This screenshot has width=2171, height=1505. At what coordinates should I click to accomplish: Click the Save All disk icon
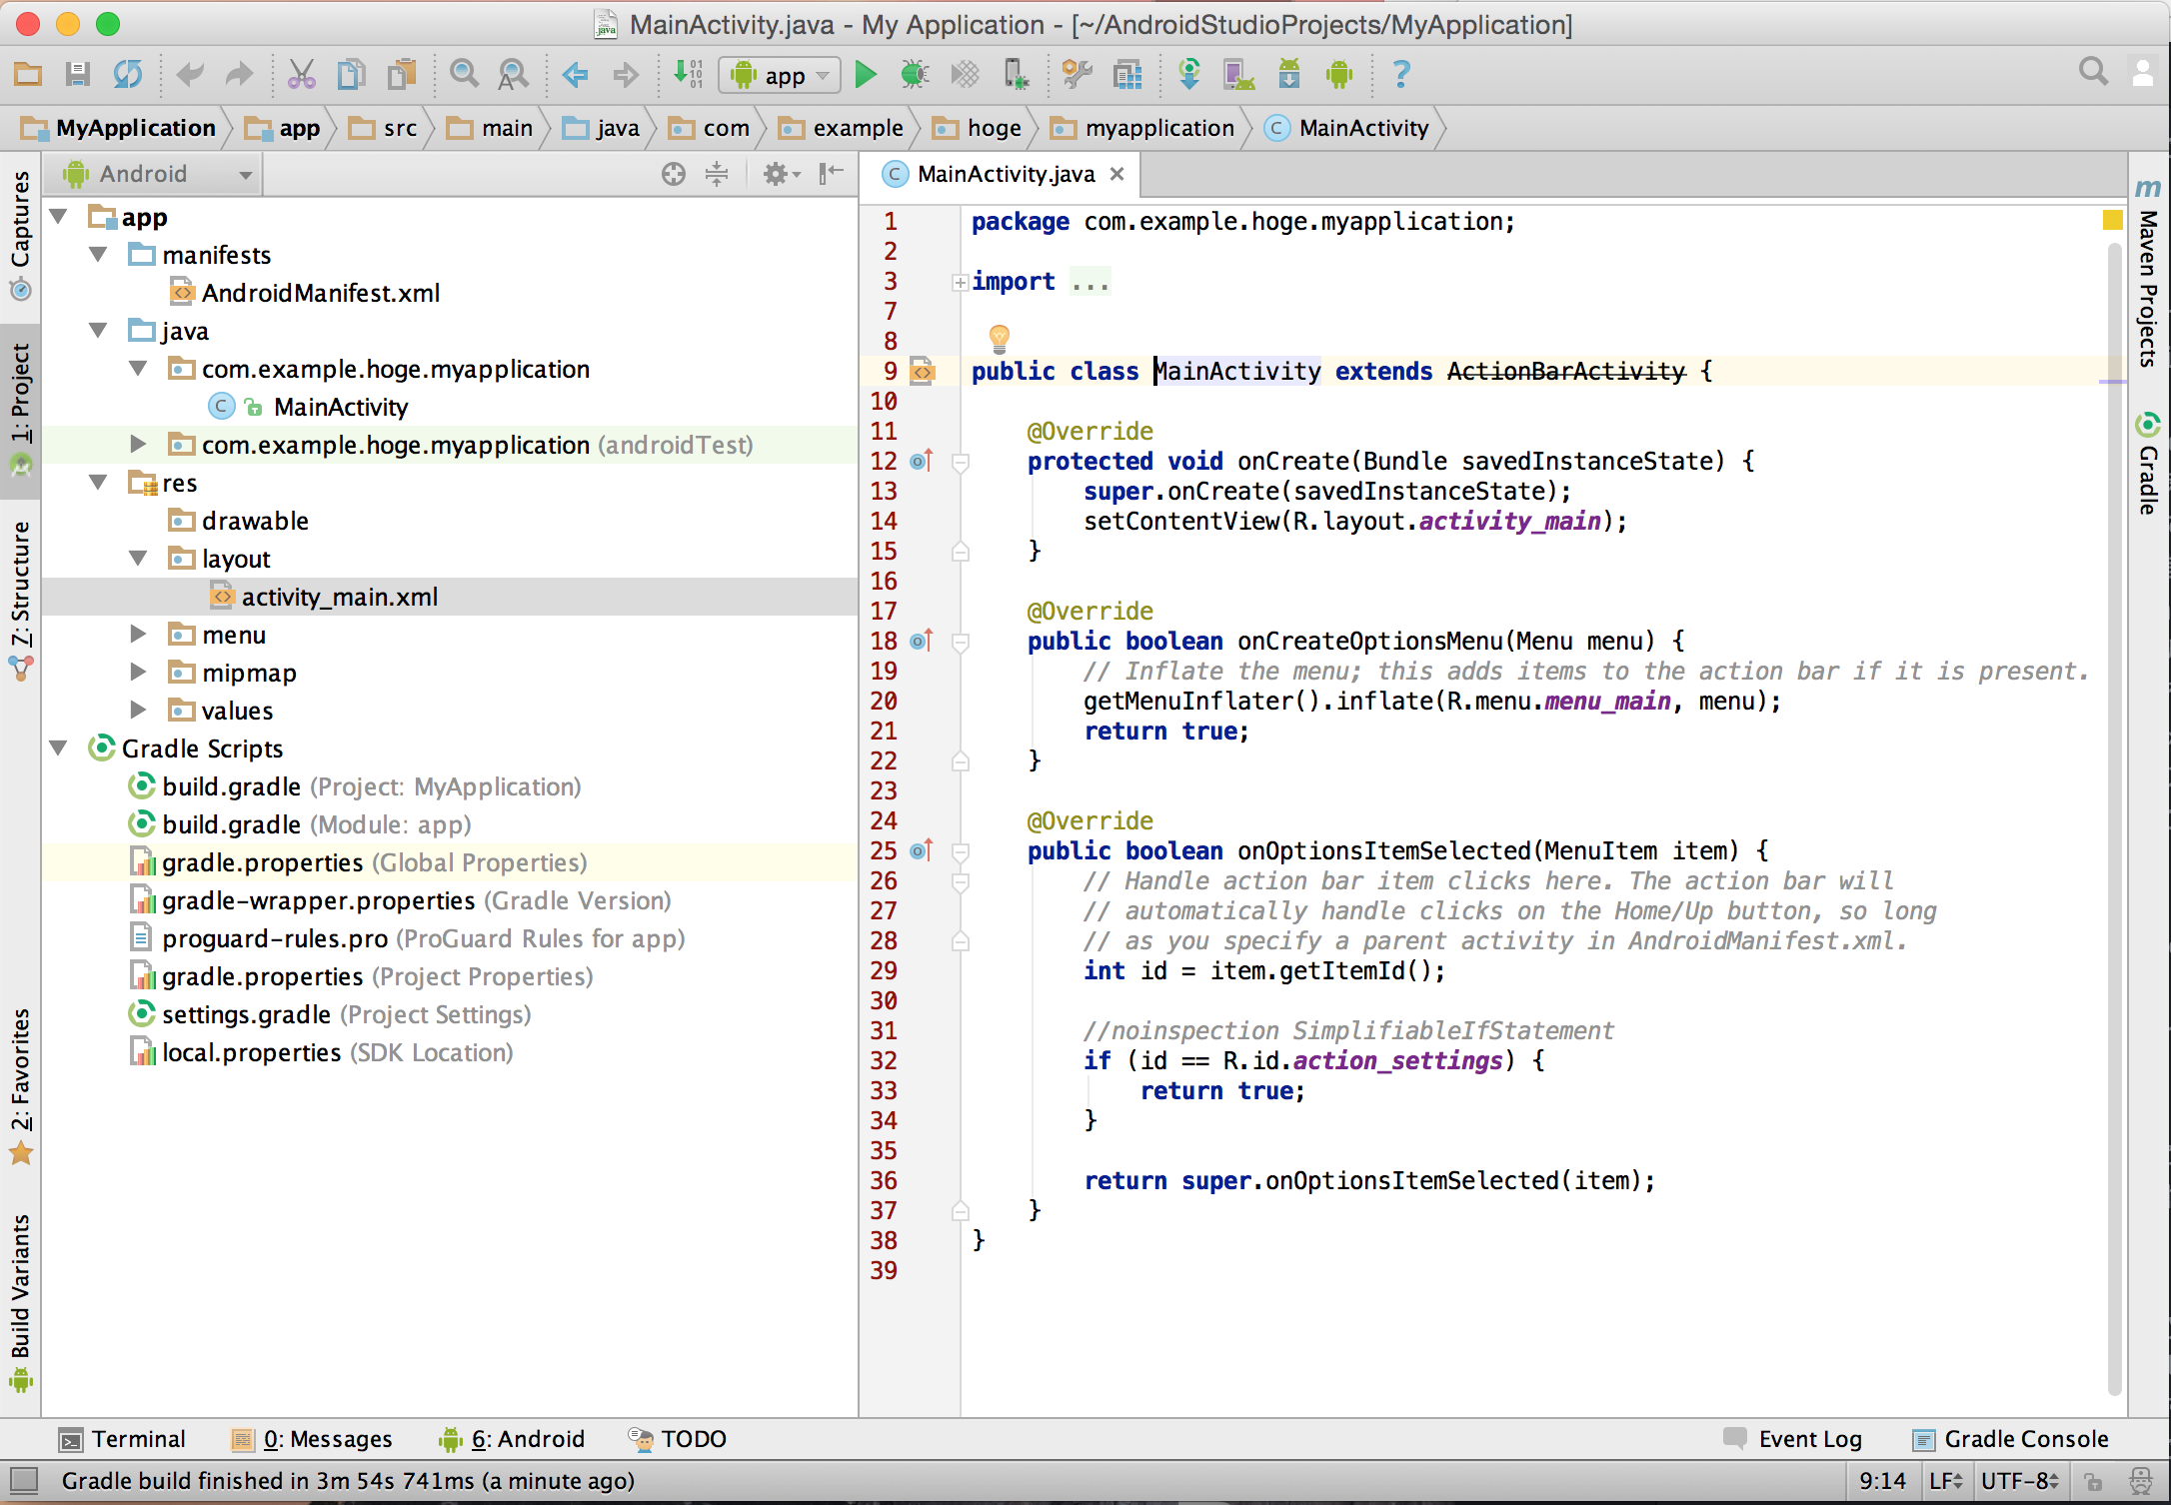click(77, 74)
